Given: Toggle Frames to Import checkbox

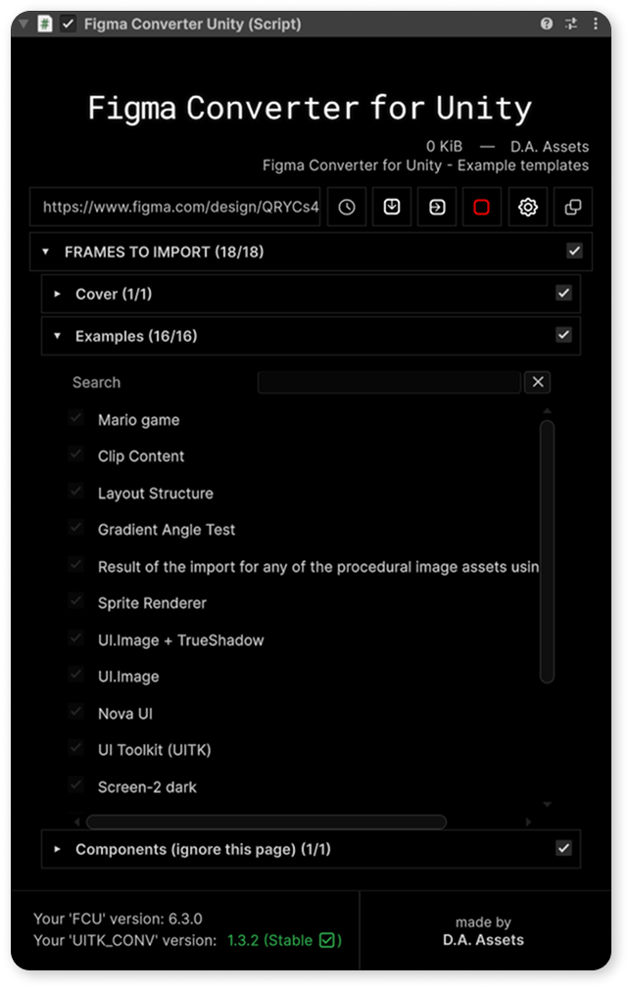Looking at the screenshot, I should pos(574,251).
